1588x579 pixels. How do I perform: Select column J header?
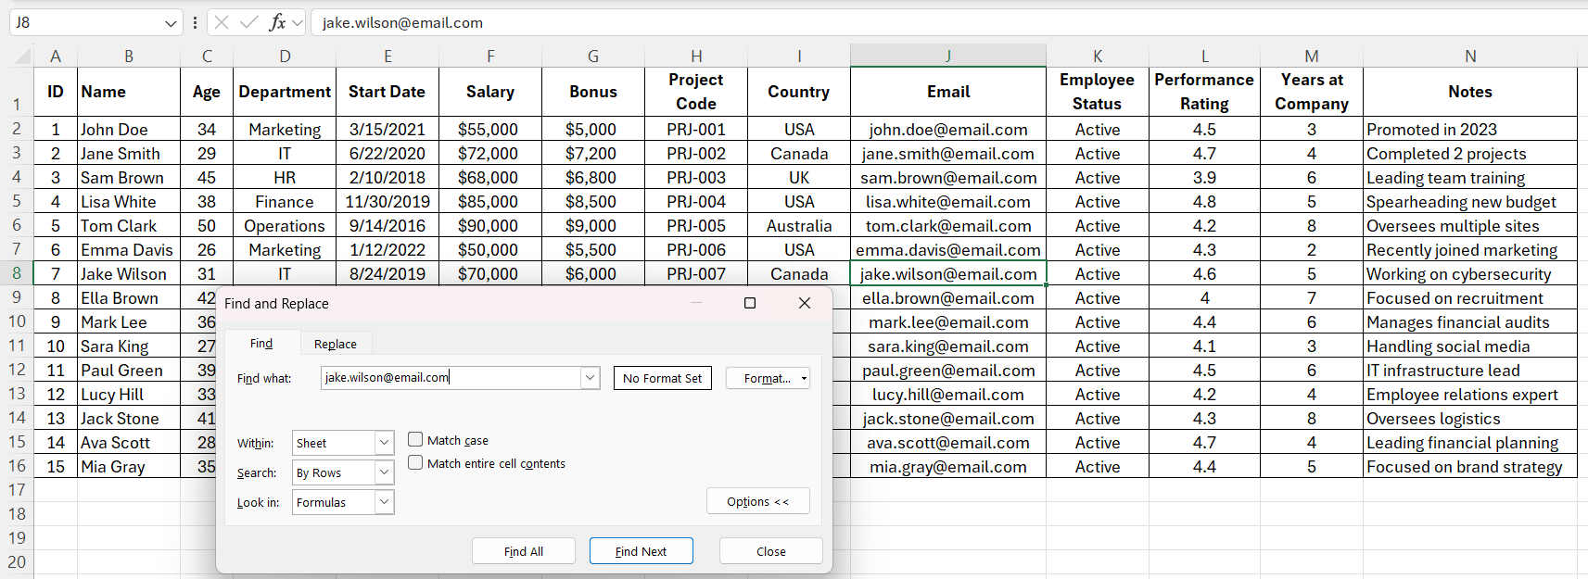point(948,56)
